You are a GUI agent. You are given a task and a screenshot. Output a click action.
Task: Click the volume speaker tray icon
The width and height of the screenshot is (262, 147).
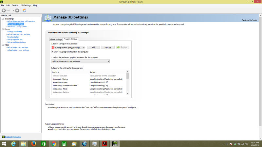tap(247, 144)
